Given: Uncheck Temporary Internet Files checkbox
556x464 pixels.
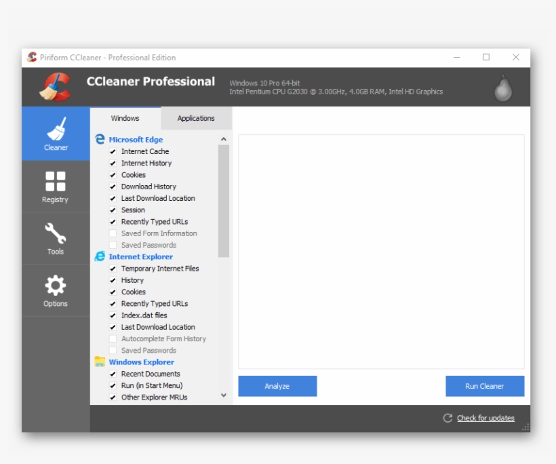Looking at the screenshot, I should (113, 269).
